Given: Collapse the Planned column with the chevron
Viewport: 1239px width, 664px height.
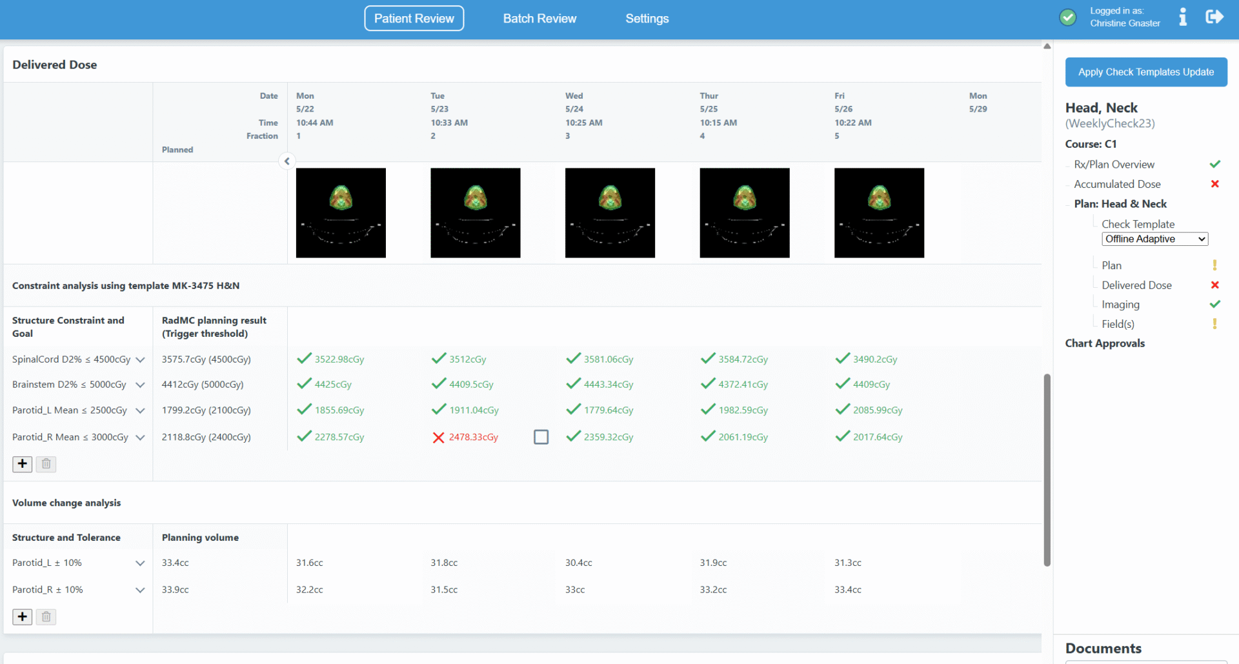Looking at the screenshot, I should 287,161.
